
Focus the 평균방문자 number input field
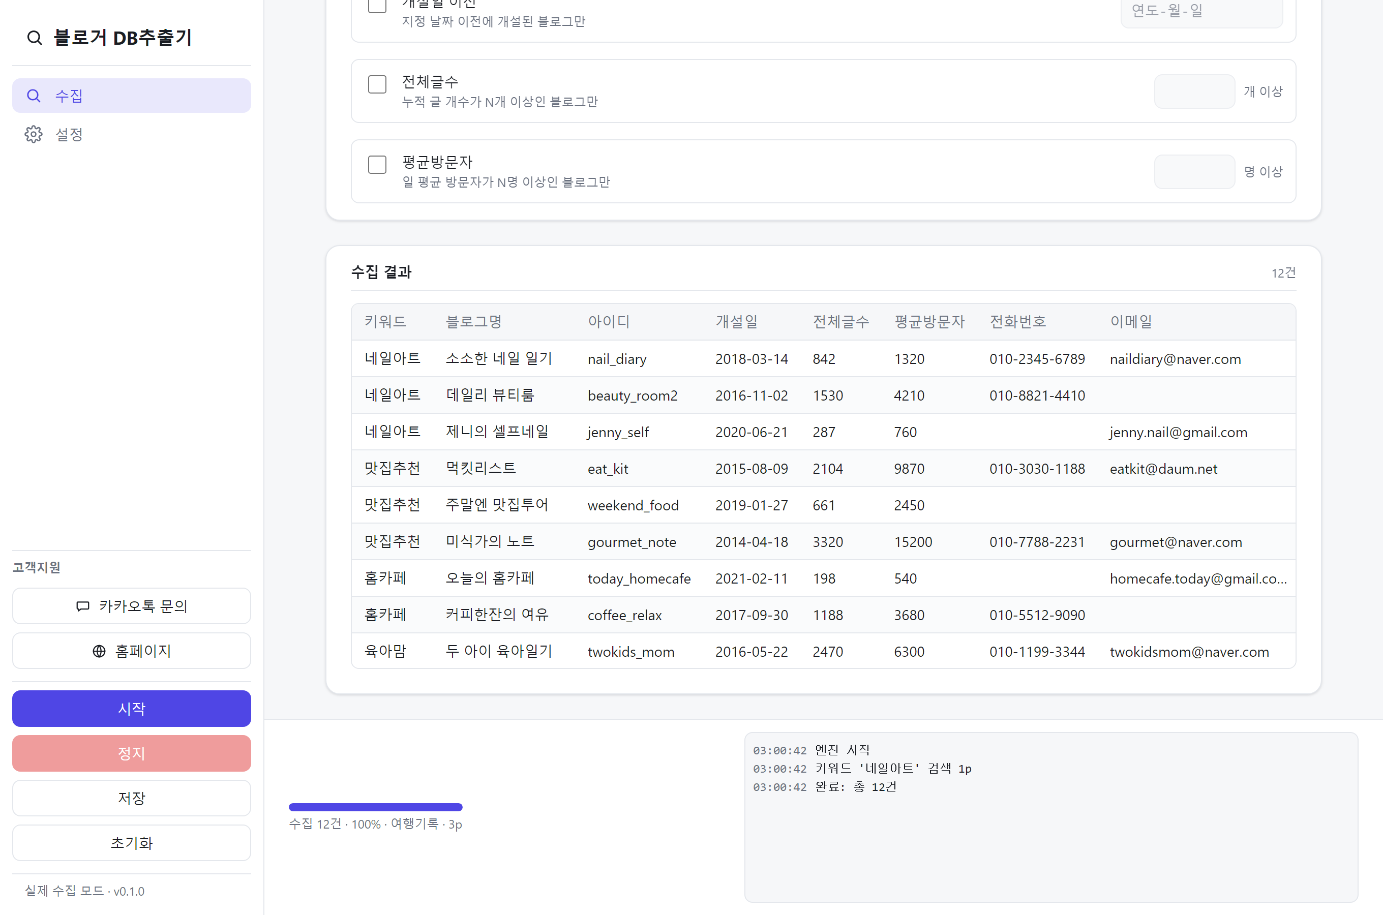tap(1194, 172)
